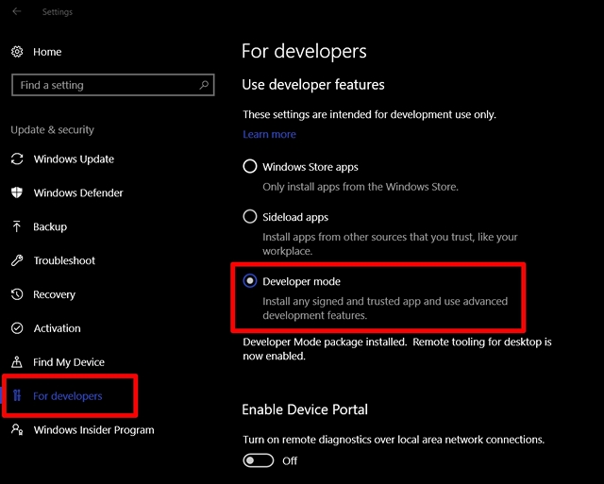Open the Backup arrow icon

(17, 226)
